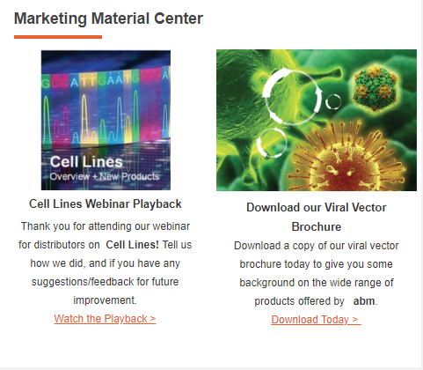The width and height of the screenshot is (423, 370).
Task: Select the green hexagonal virus particle graphic
Action: coord(375,89)
